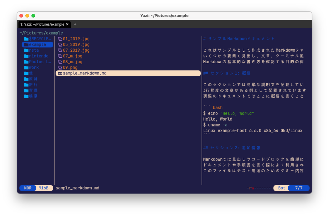This screenshot has width=329, height=216.
Task: Click the 916B file size in status bar
Action: [44, 188]
